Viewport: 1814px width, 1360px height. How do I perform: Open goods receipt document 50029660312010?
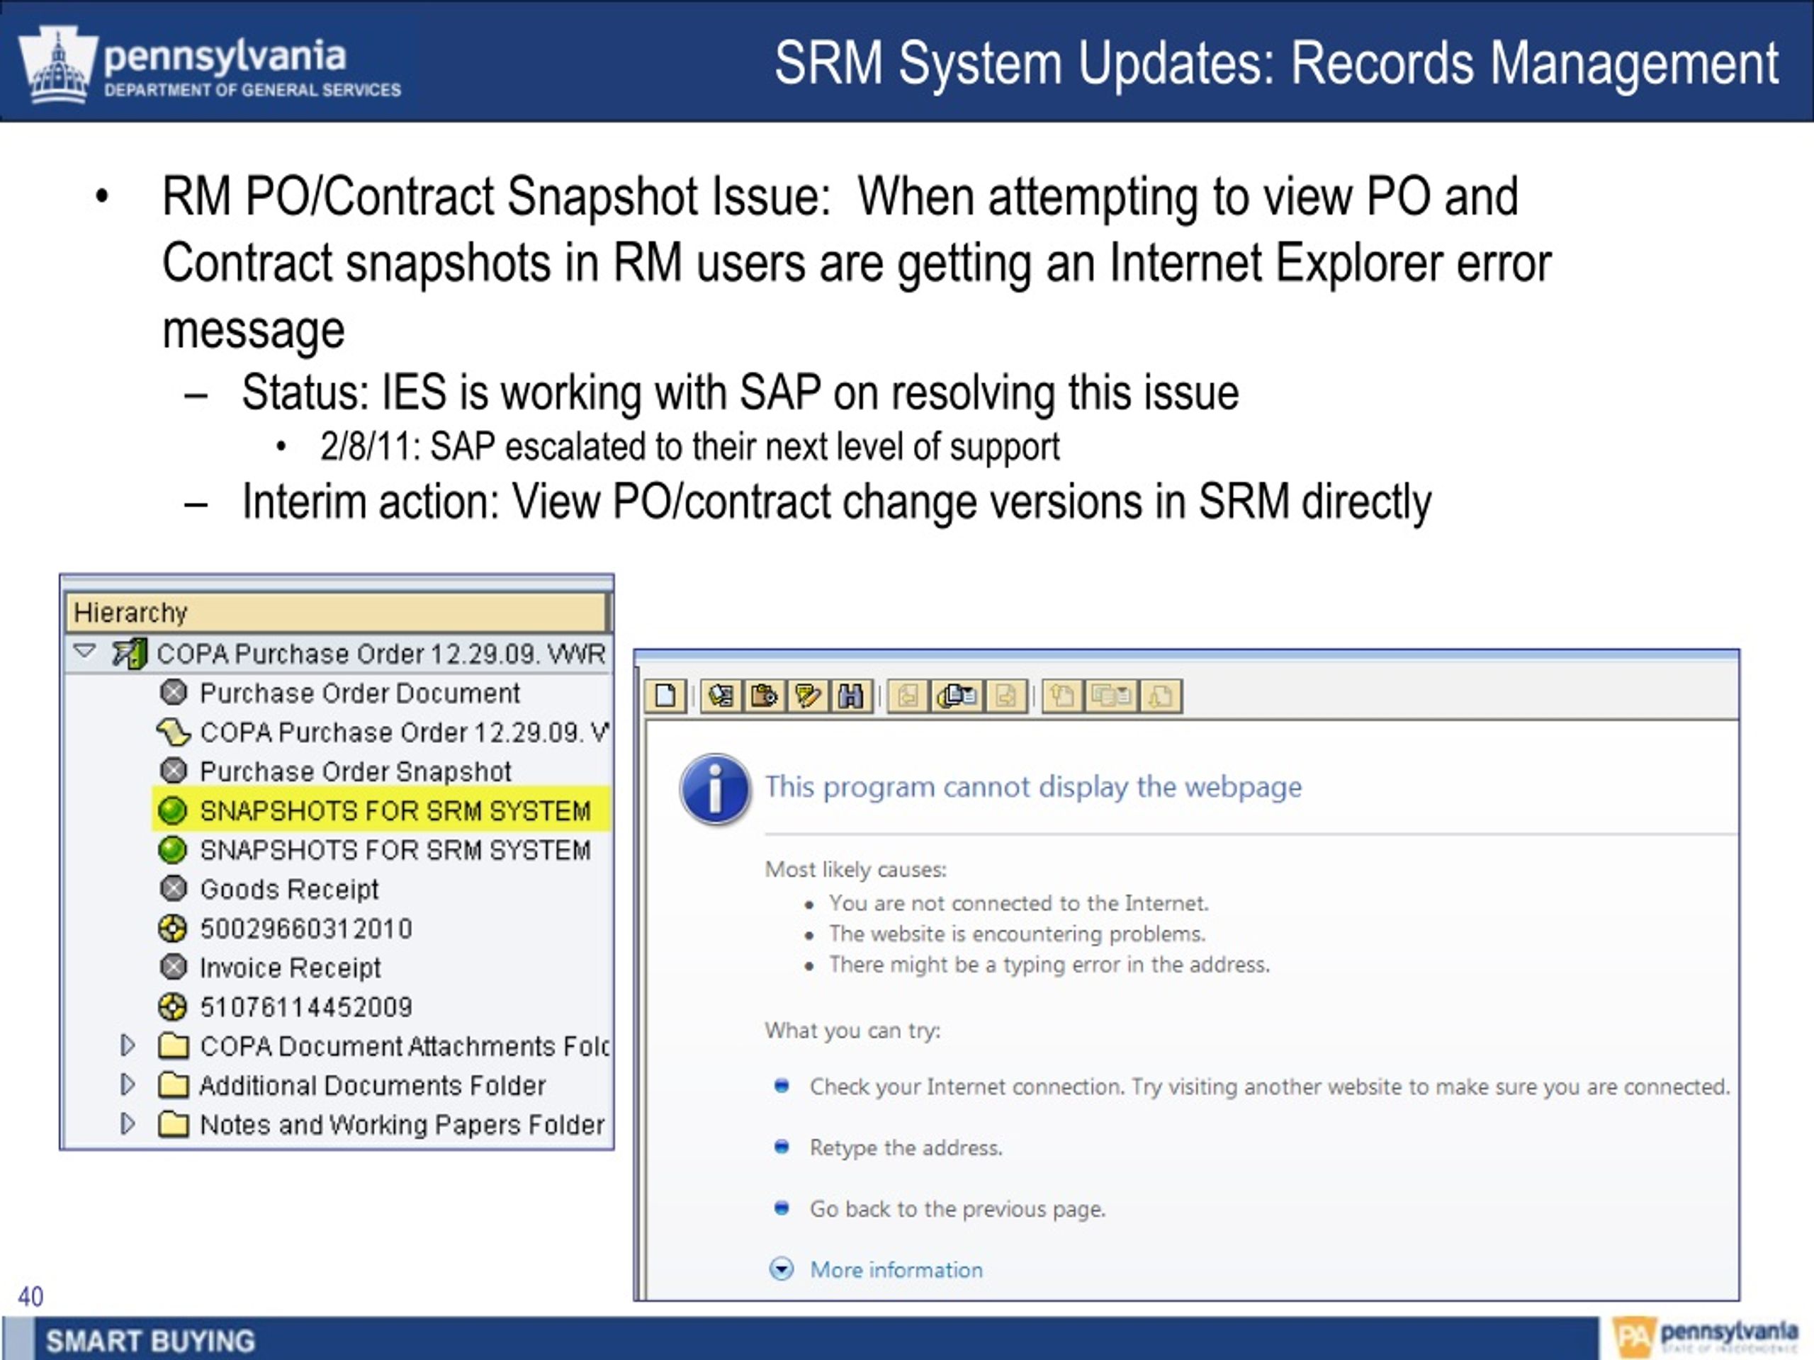tap(306, 929)
